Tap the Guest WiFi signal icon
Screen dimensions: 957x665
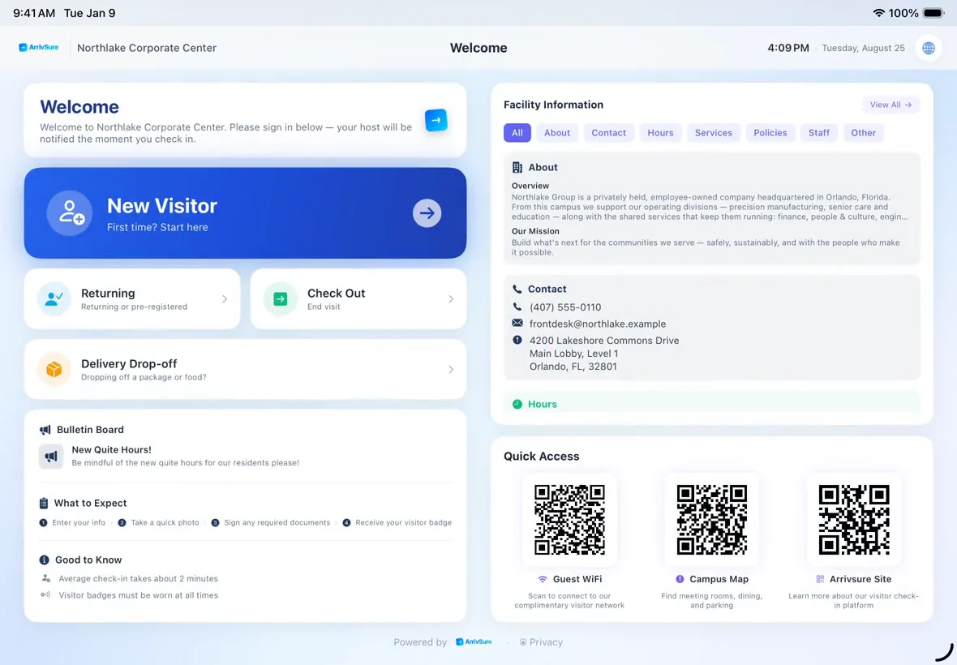(x=542, y=579)
